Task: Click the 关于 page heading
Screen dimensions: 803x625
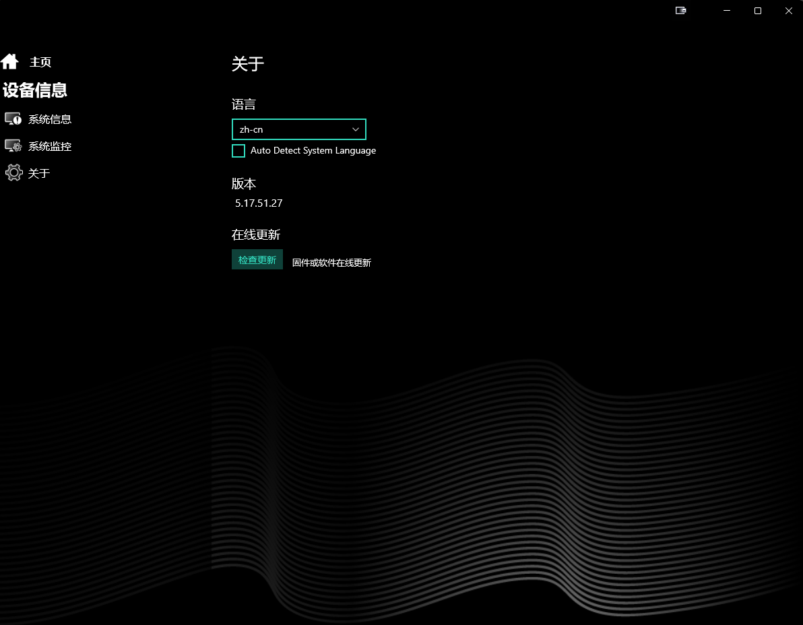Action: click(x=247, y=64)
